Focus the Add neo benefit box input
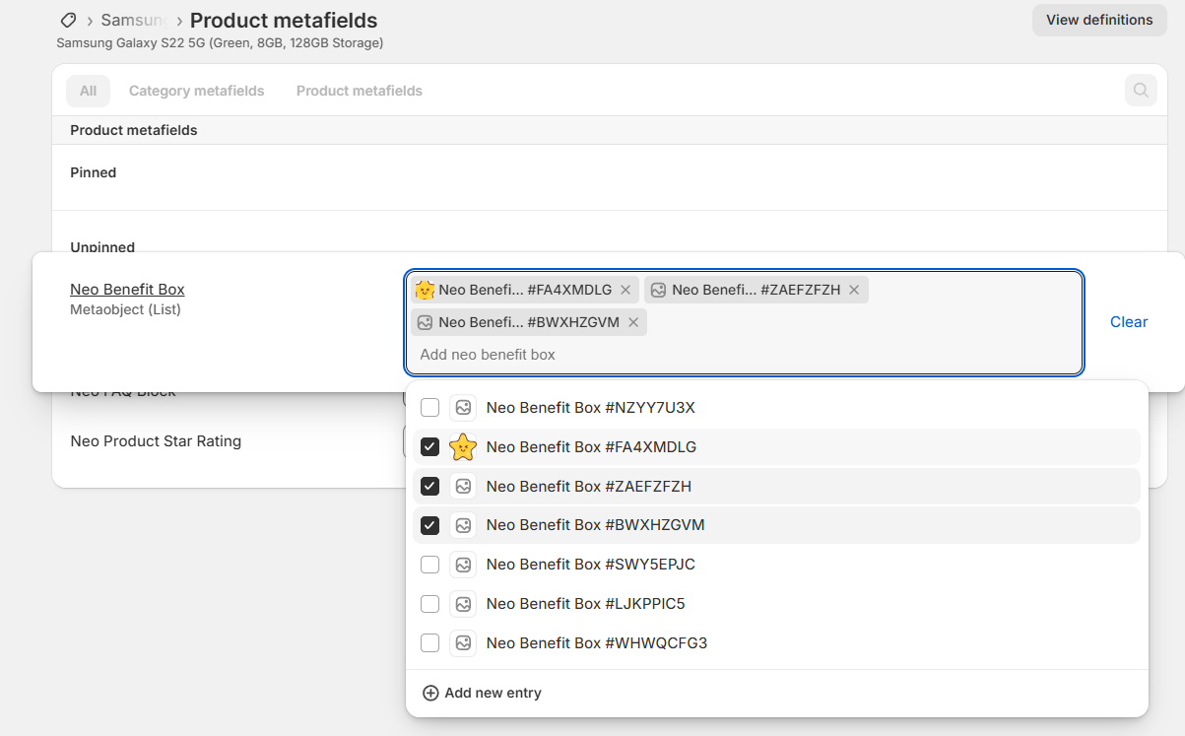1185x736 pixels. point(744,355)
